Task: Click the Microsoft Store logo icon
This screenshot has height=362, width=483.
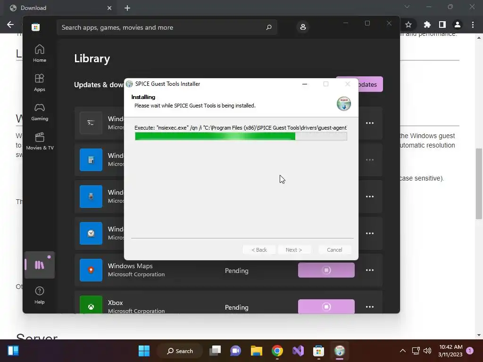Action: [x=35, y=27]
